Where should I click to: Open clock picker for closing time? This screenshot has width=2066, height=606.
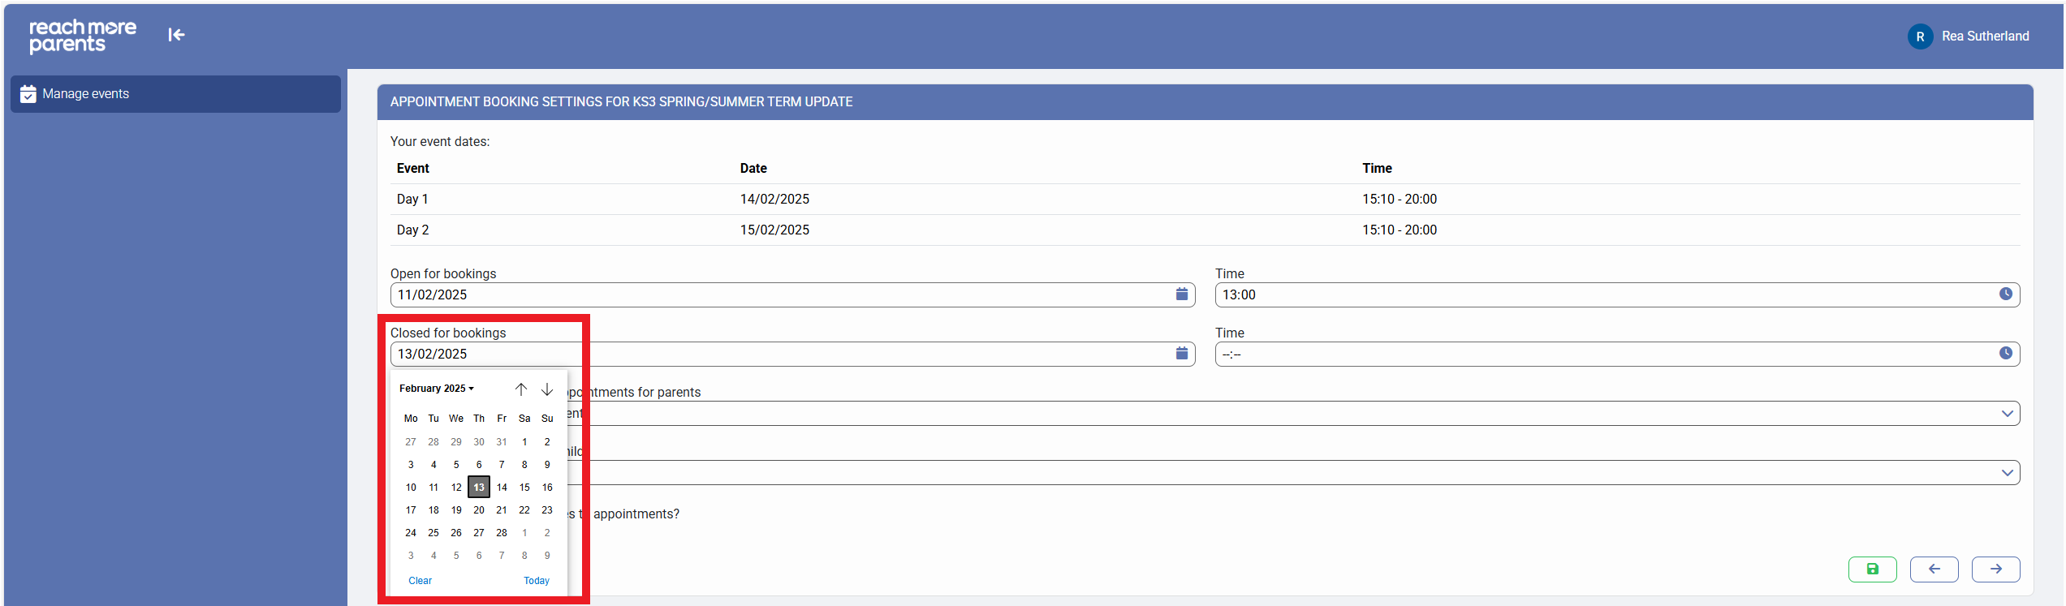tap(2004, 354)
